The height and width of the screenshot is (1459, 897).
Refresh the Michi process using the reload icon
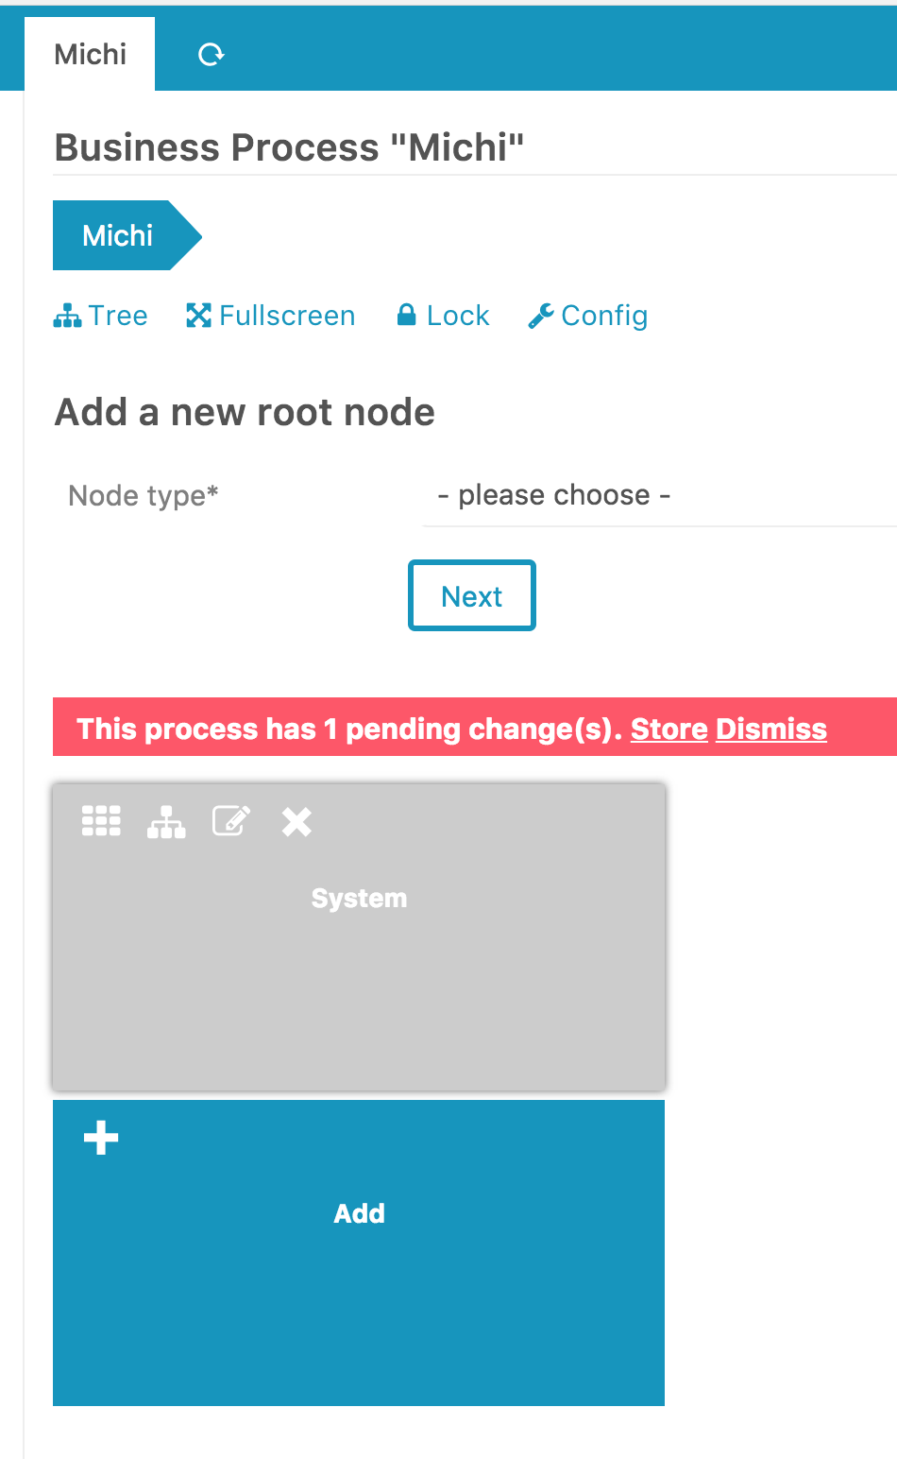212,54
